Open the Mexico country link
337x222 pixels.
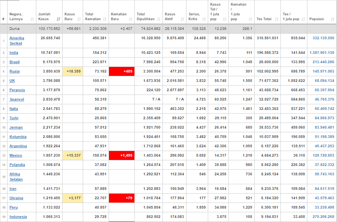16,155
